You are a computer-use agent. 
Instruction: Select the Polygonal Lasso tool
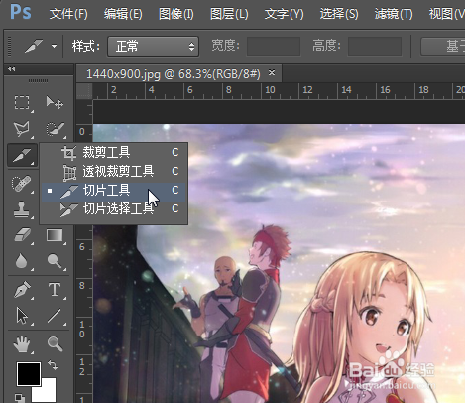point(22,129)
